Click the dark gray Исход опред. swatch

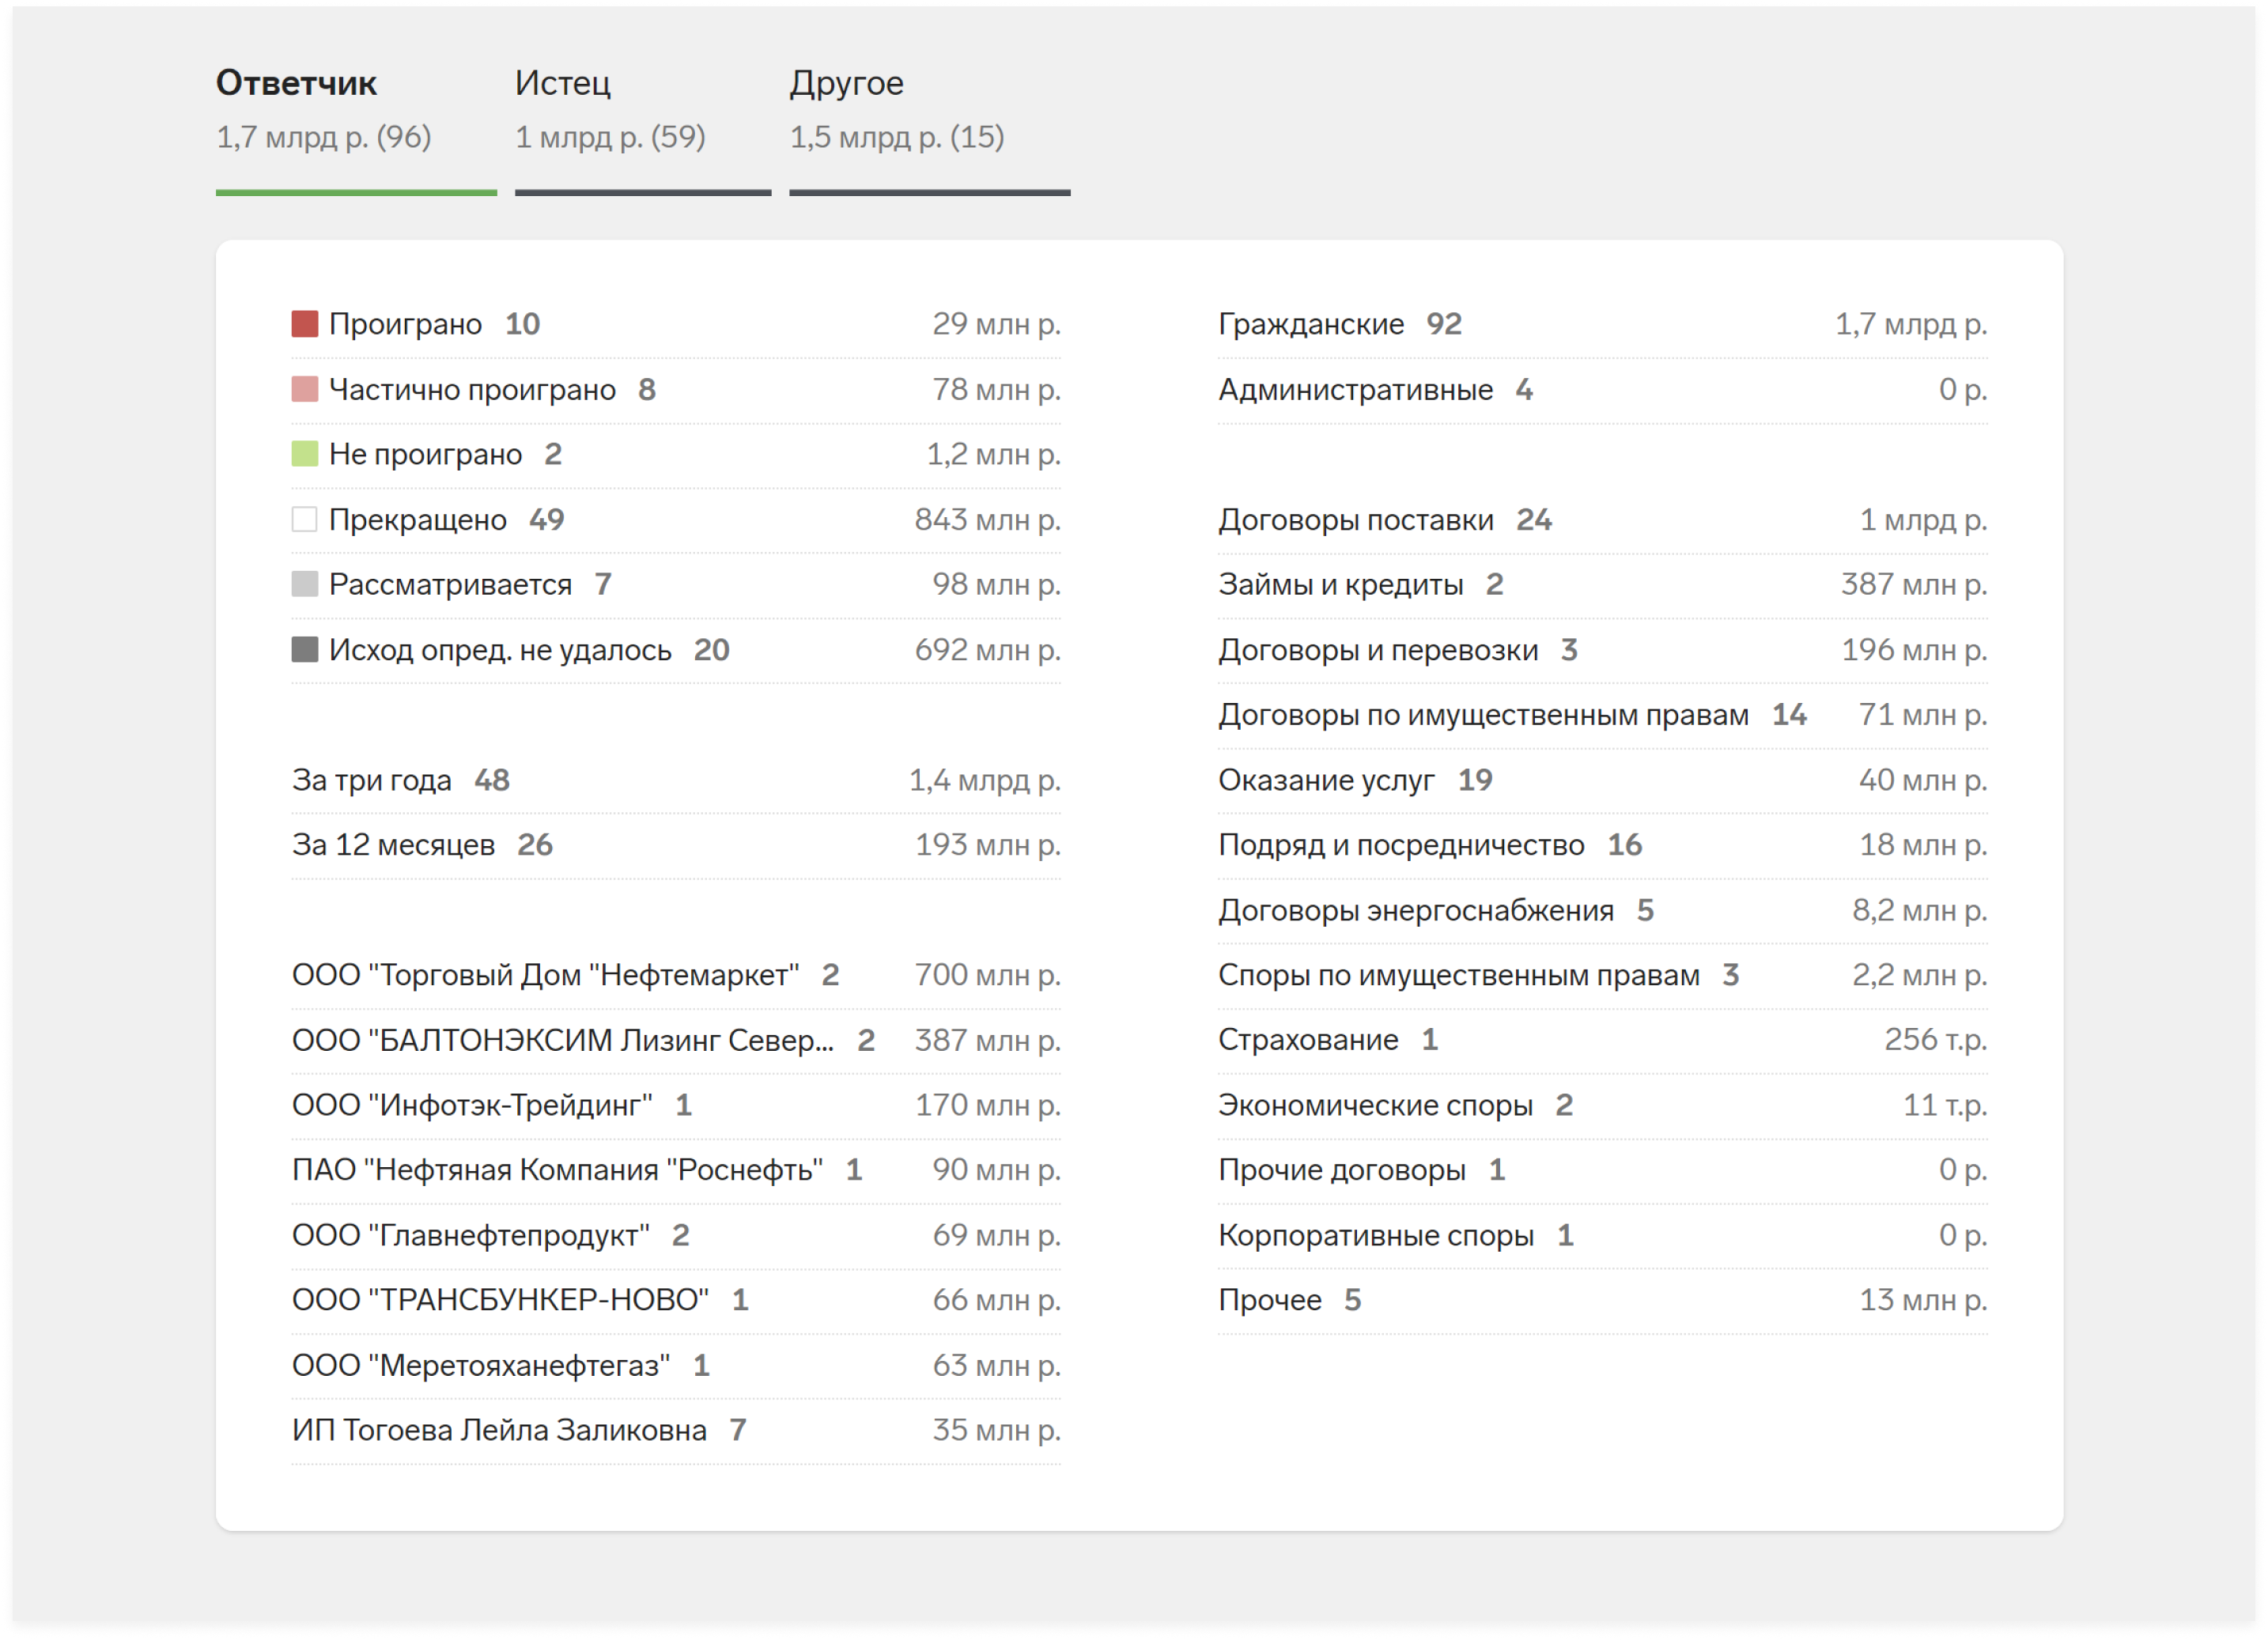[304, 650]
